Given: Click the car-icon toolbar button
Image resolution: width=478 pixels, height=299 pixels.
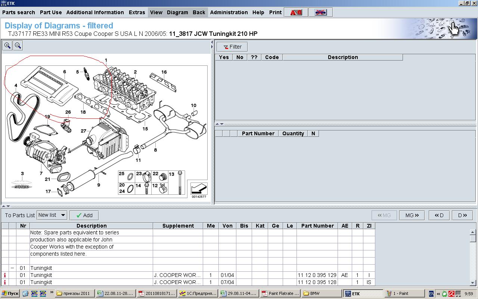Looking at the screenshot, I should (x=320, y=12).
